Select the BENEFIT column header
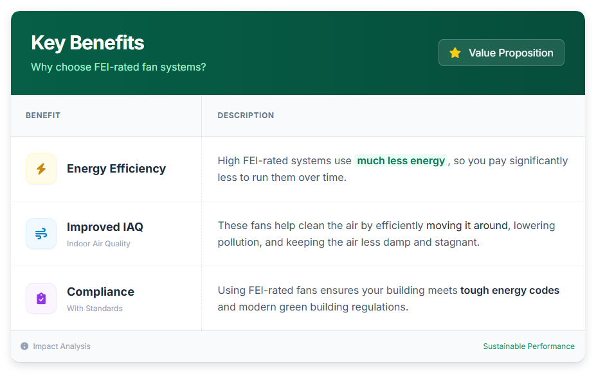This screenshot has width=596, height=374. pos(43,115)
